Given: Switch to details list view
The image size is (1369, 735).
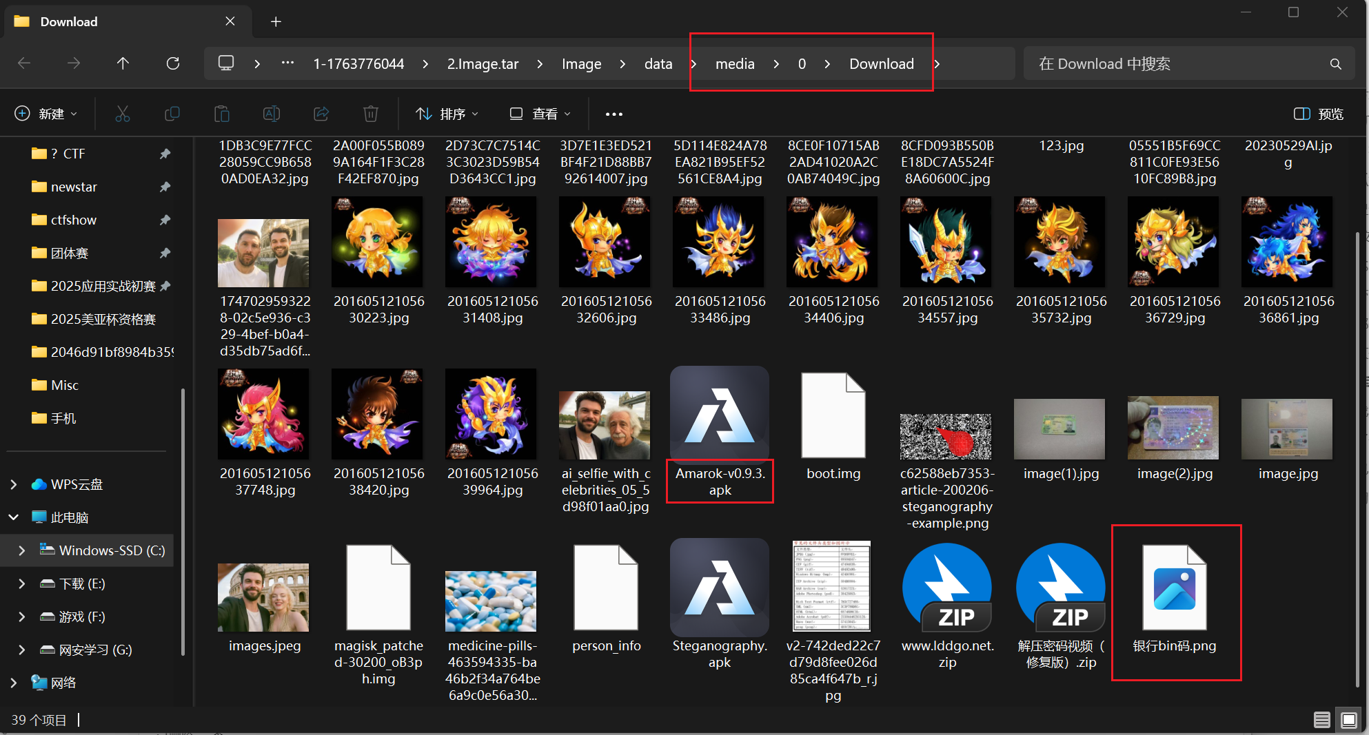Looking at the screenshot, I should pyautogui.click(x=1321, y=720).
